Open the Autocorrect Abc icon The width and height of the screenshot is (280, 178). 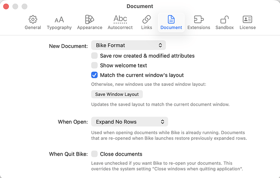click(x=120, y=19)
